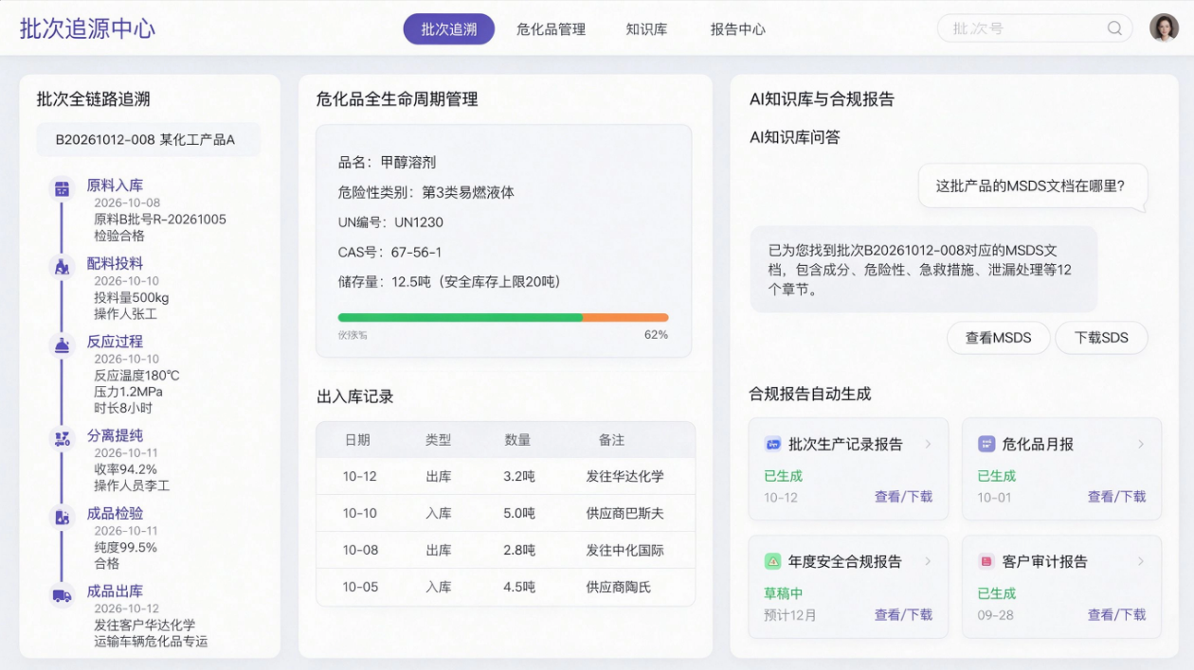Click the AI answer about MSDS文档

924,270
